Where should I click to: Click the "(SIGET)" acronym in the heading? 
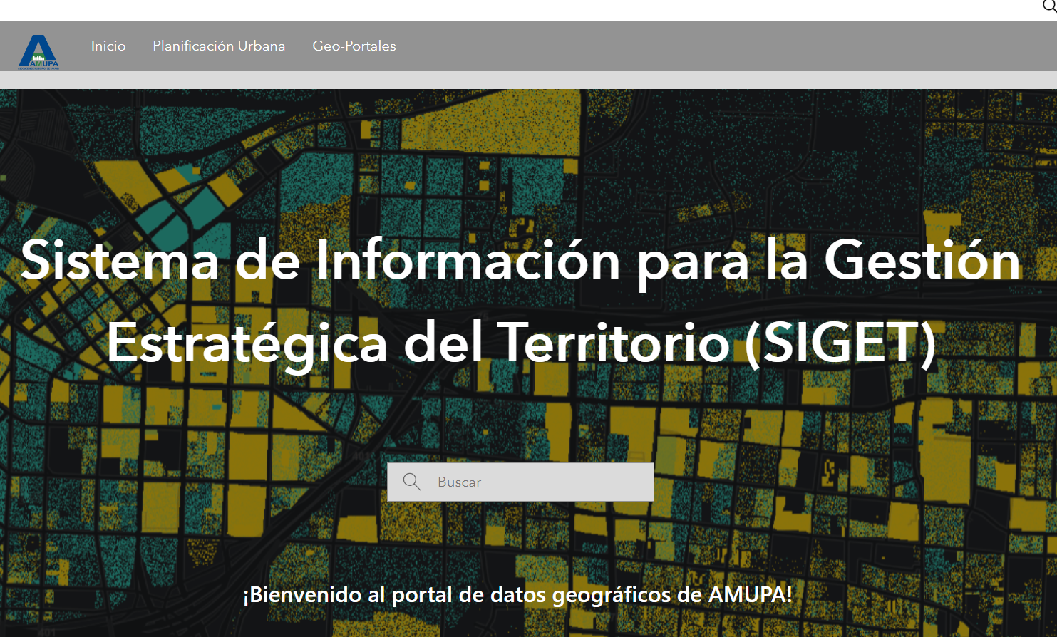click(840, 343)
